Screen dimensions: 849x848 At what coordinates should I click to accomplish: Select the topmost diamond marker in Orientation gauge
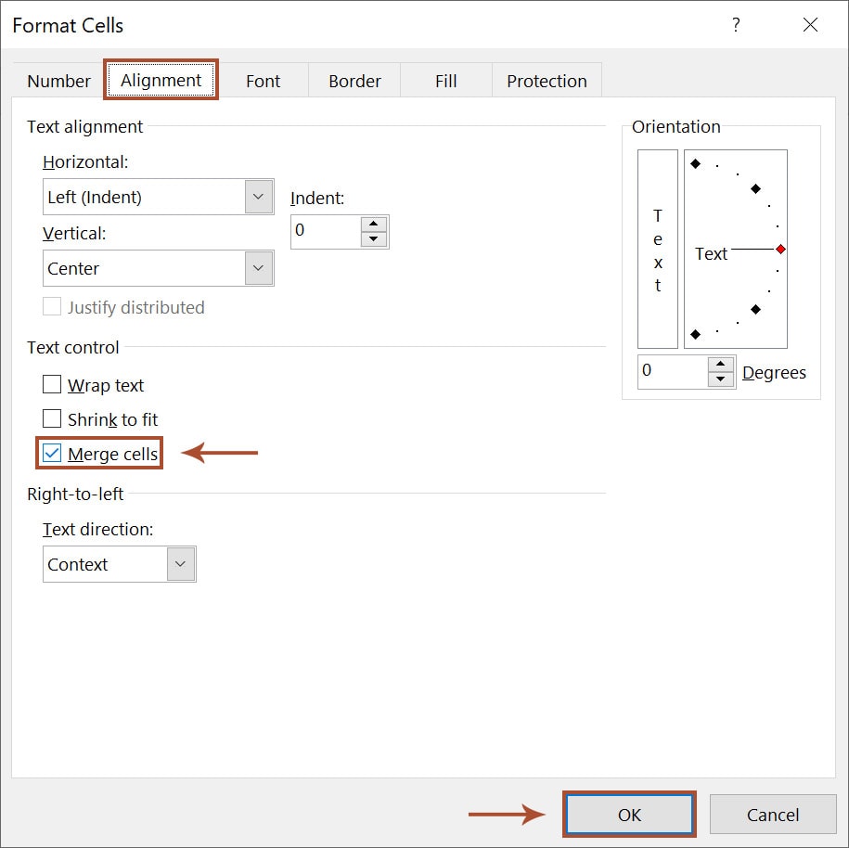coord(693,164)
